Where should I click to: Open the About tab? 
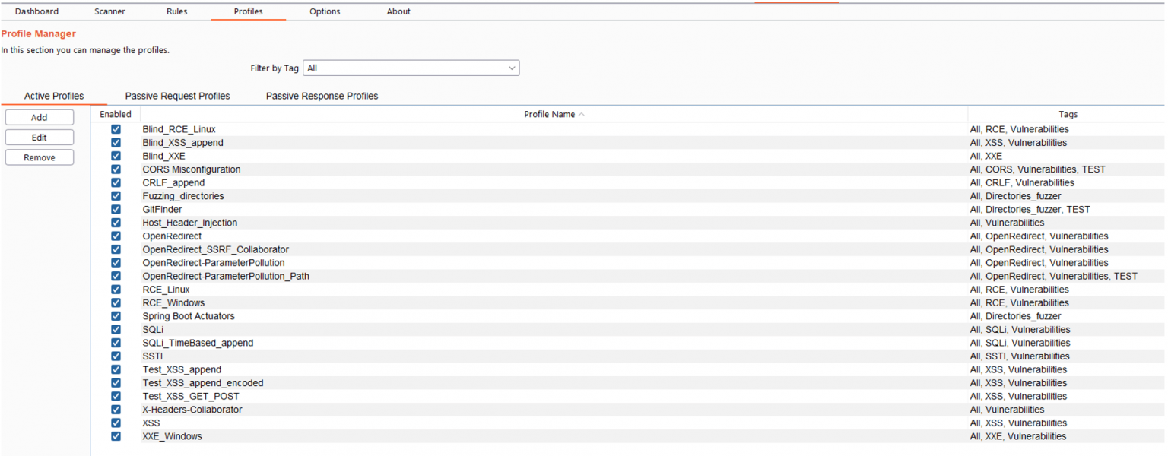[x=398, y=11]
